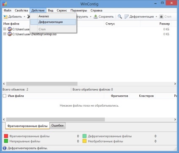Click the info icon in status bar
The height and width of the screenshot is (153, 179).
coord(5,148)
